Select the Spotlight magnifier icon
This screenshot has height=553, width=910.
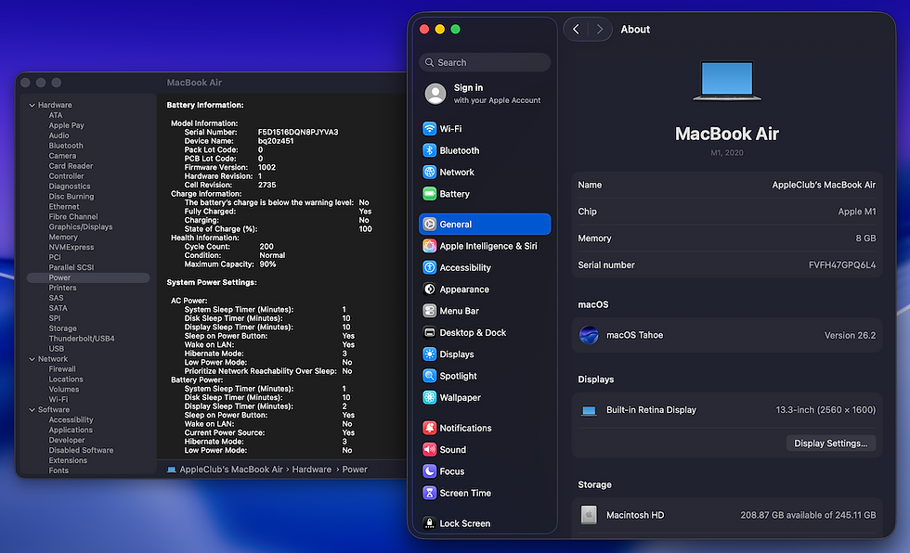pyautogui.click(x=429, y=376)
